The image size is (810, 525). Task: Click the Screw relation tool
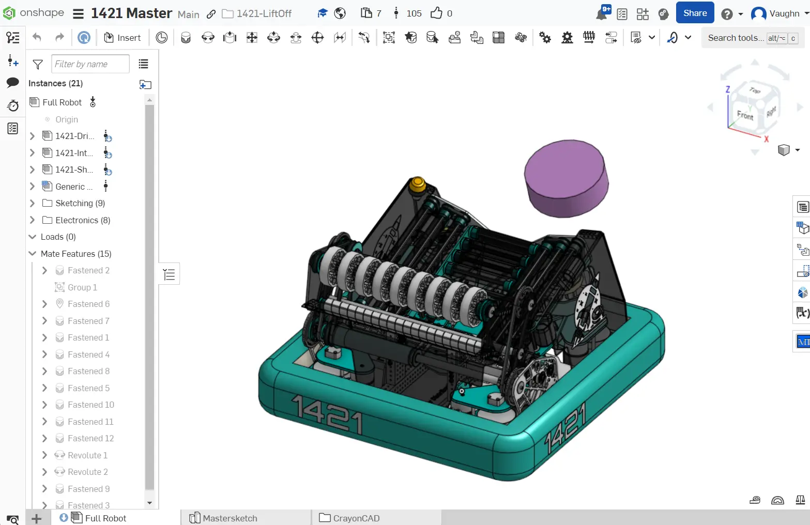click(x=589, y=38)
